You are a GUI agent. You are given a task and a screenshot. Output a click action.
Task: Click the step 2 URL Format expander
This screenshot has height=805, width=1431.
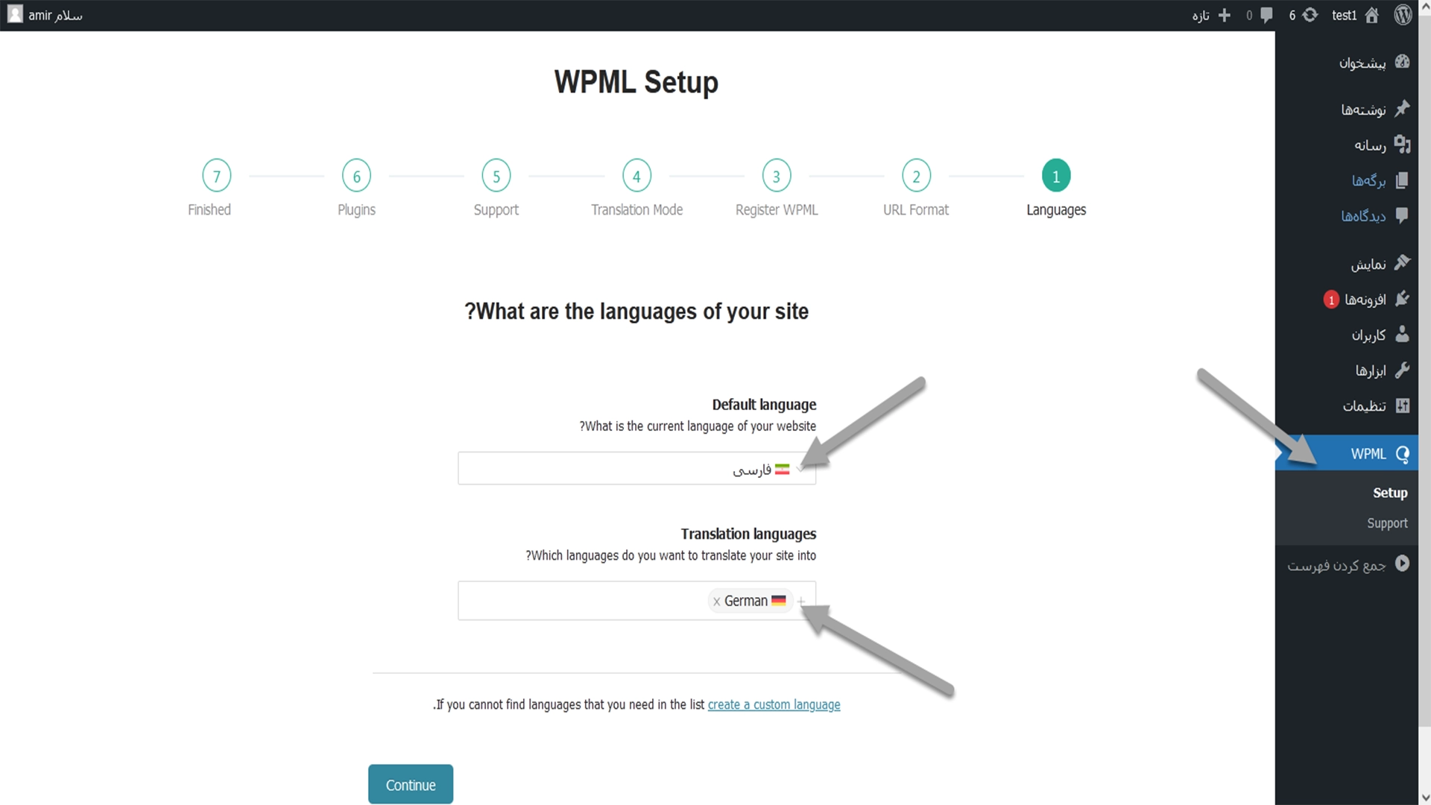click(x=916, y=176)
